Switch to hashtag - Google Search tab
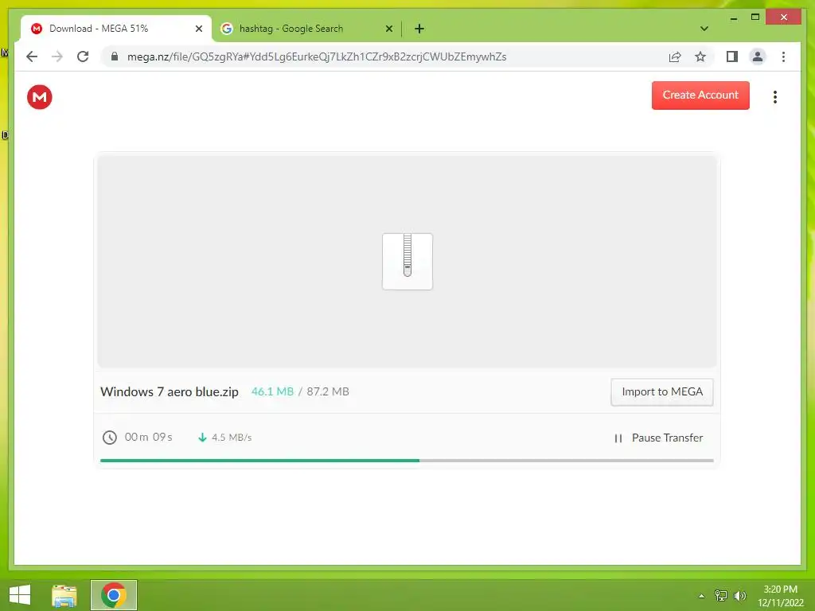 click(x=306, y=29)
